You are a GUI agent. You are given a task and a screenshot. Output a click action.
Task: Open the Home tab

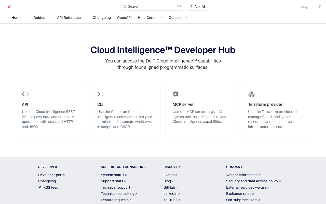(16, 18)
